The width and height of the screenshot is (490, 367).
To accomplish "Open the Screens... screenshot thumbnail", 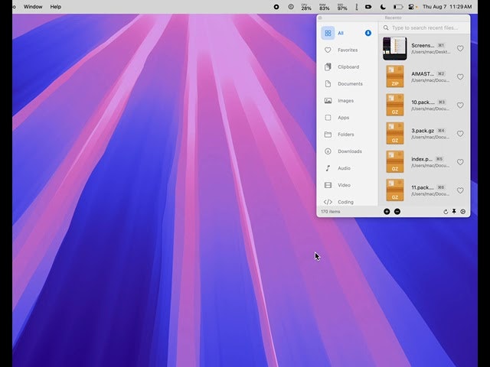I will pos(395,48).
